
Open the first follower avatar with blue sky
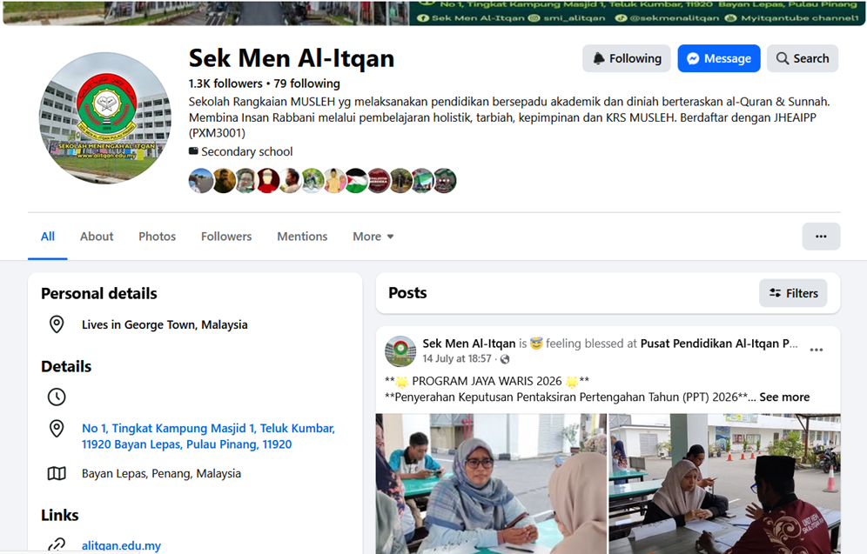click(201, 181)
